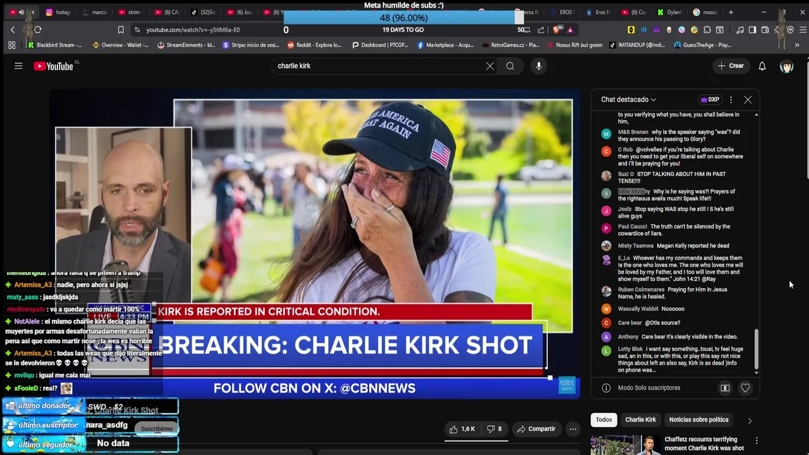The width and height of the screenshot is (809, 455).
Task: Select the 'Charlie Kirk' filter chip
Action: 640,420
